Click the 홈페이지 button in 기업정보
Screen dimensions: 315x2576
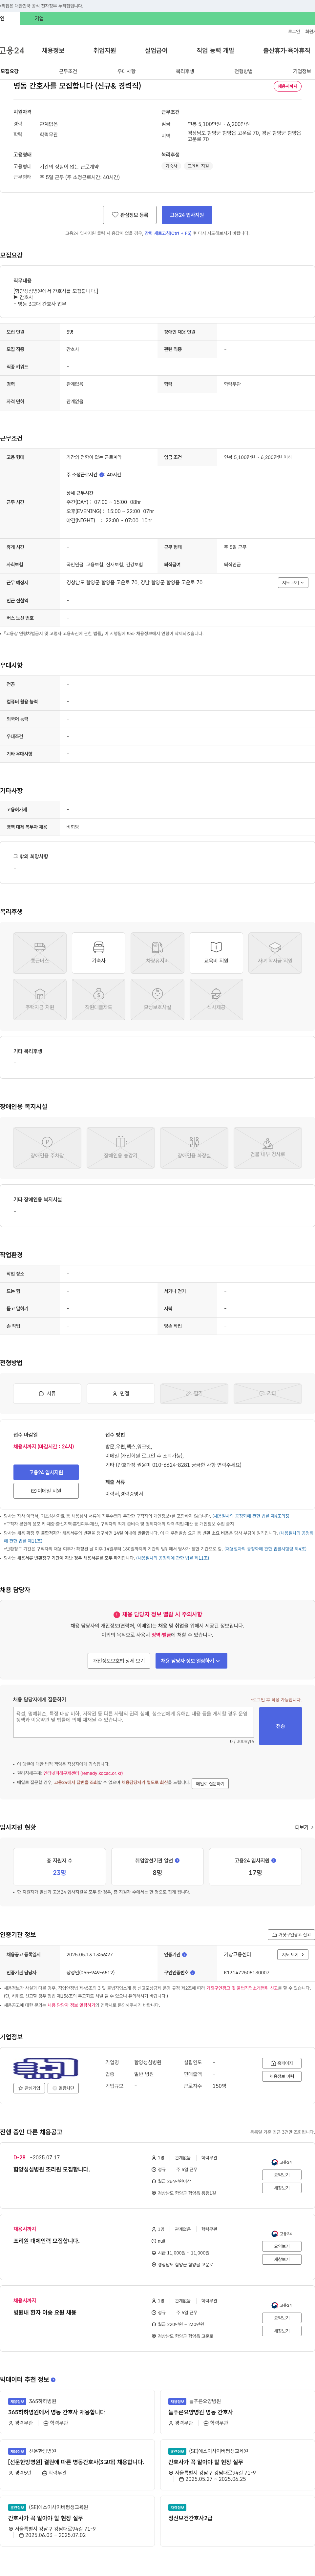(282, 2063)
